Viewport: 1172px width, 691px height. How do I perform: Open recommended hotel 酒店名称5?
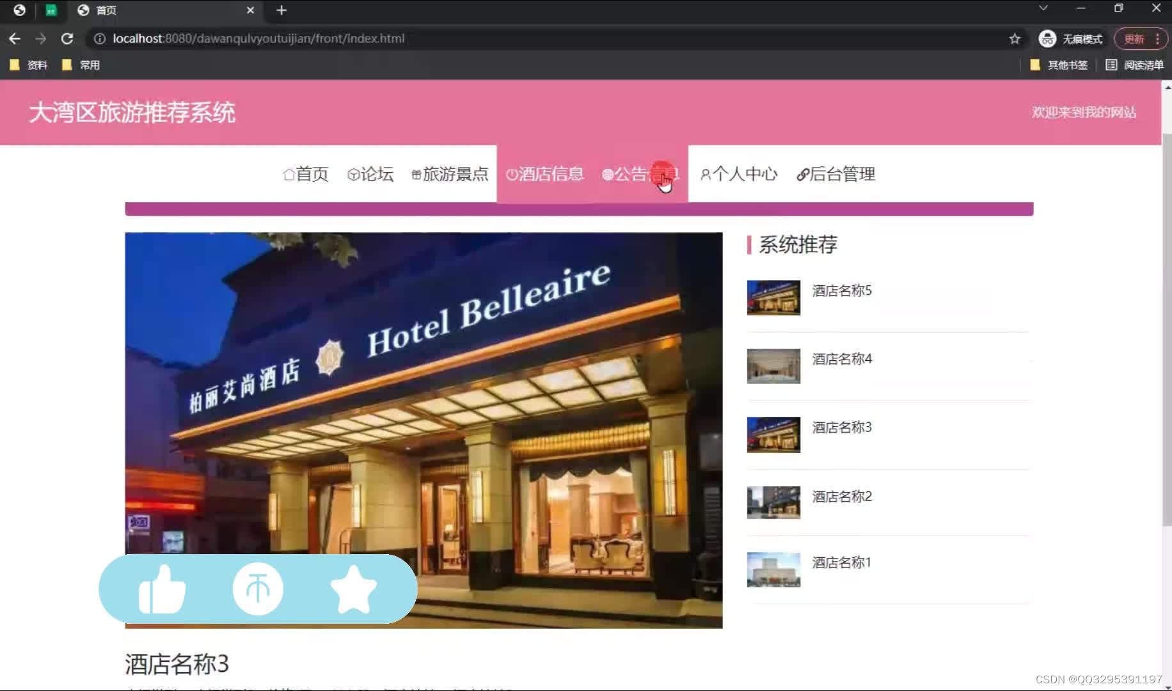pyautogui.click(x=842, y=290)
